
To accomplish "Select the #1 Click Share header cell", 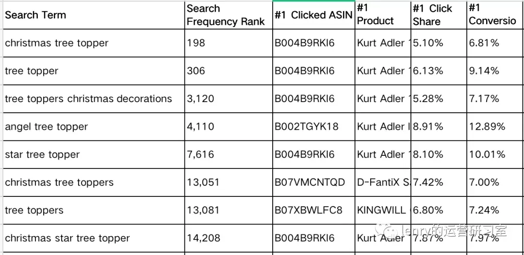I will coord(439,15).
